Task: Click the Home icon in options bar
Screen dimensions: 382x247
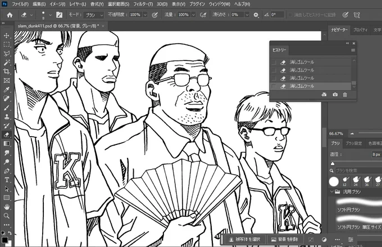Action: [x=10, y=15]
